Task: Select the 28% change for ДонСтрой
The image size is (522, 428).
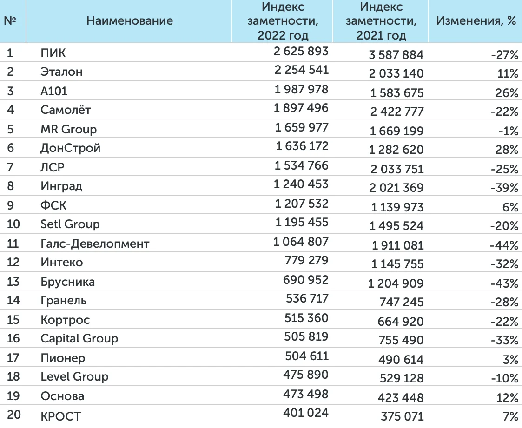Action: click(x=508, y=150)
